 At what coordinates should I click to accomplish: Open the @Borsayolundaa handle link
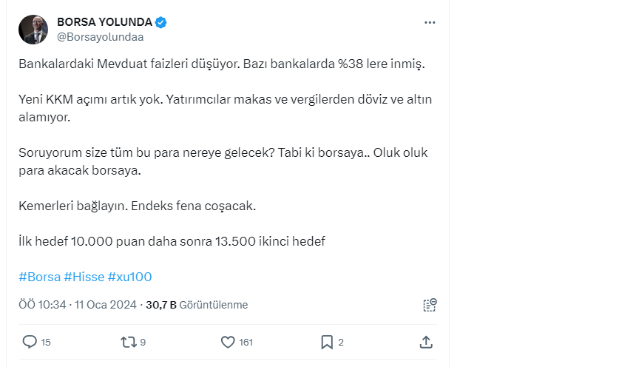tap(100, 37)
